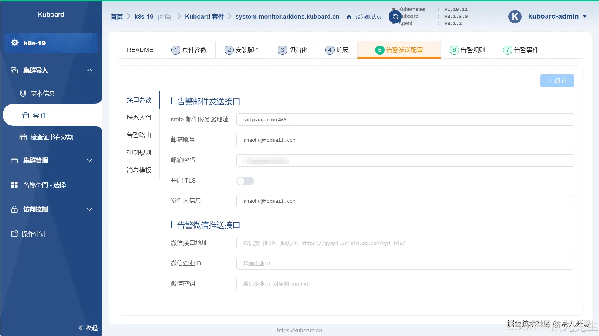Open 检查证书有效期 in the sidebar
This screenshot has width=599, height=336.
[x=52, y=137]
